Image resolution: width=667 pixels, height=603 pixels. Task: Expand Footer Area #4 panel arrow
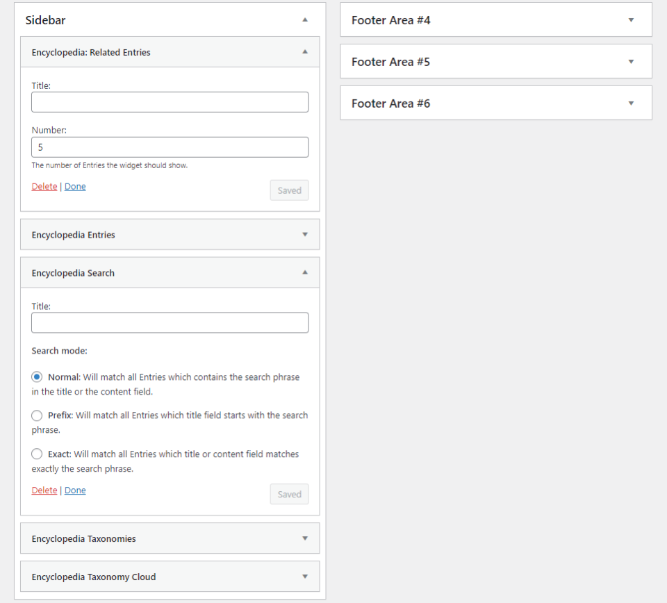pyautogui.click(x=631, y=20)
